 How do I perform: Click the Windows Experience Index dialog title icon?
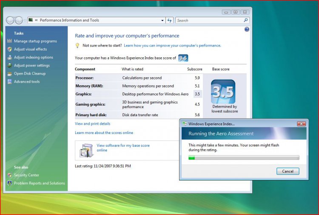tap(185, 124)
